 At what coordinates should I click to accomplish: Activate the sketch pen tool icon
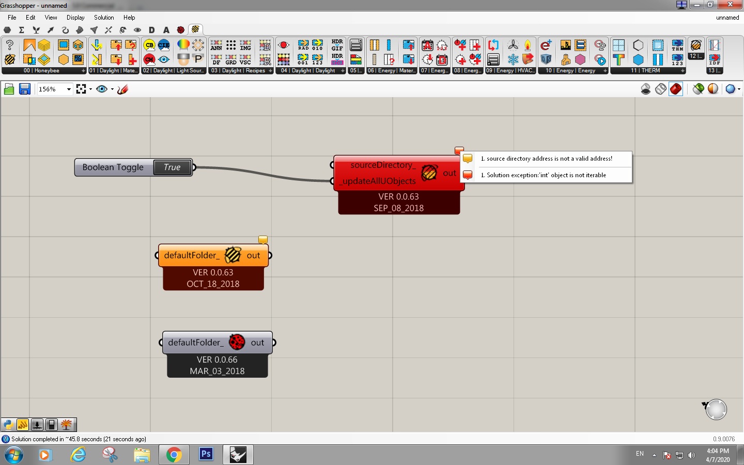tap(122, 89)
